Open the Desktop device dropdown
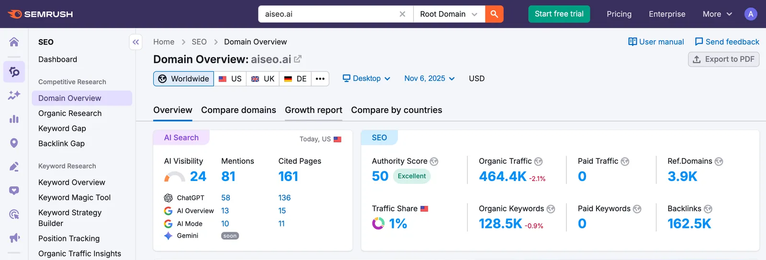Screen dimensions: 766x260 click(x=367, y=79)
